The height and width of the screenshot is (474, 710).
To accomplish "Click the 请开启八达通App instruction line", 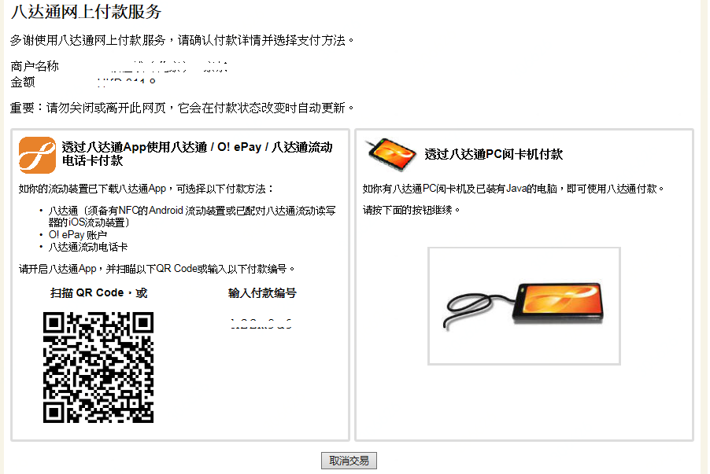I will click(x=157, y=269).
